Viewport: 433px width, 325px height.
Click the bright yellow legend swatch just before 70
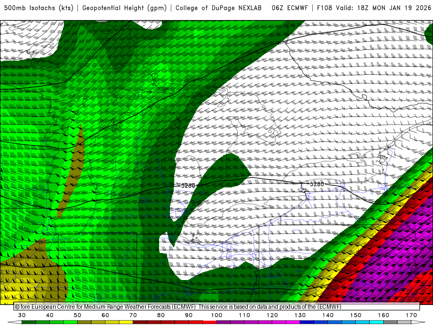pos(126,322)
